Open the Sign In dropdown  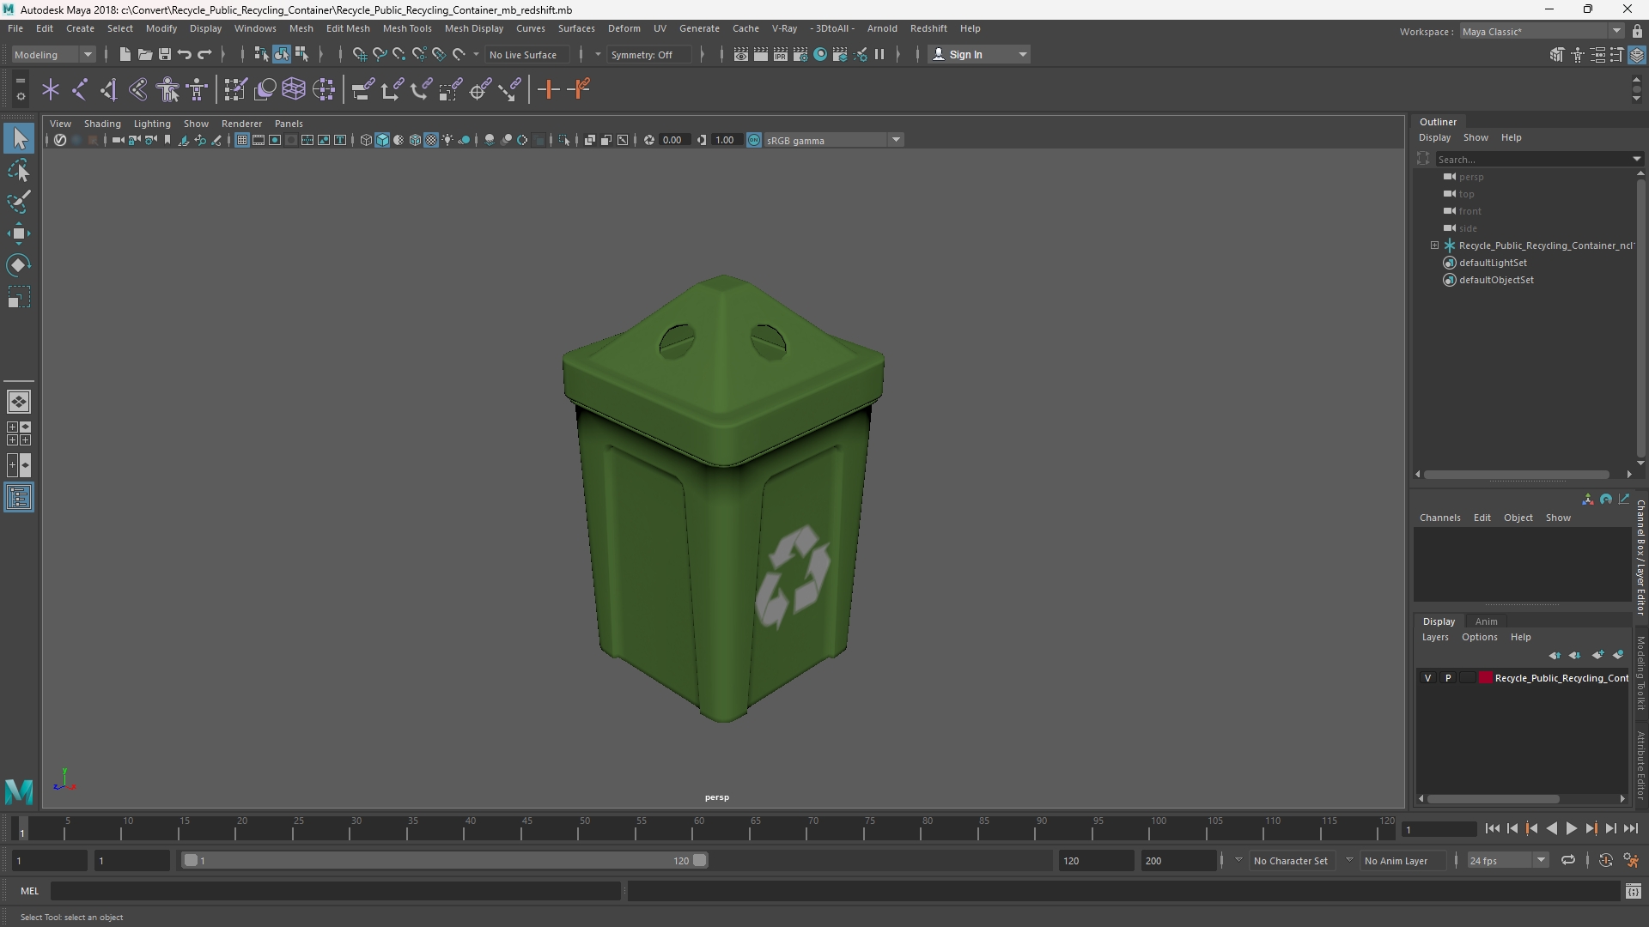click(979, 54)
